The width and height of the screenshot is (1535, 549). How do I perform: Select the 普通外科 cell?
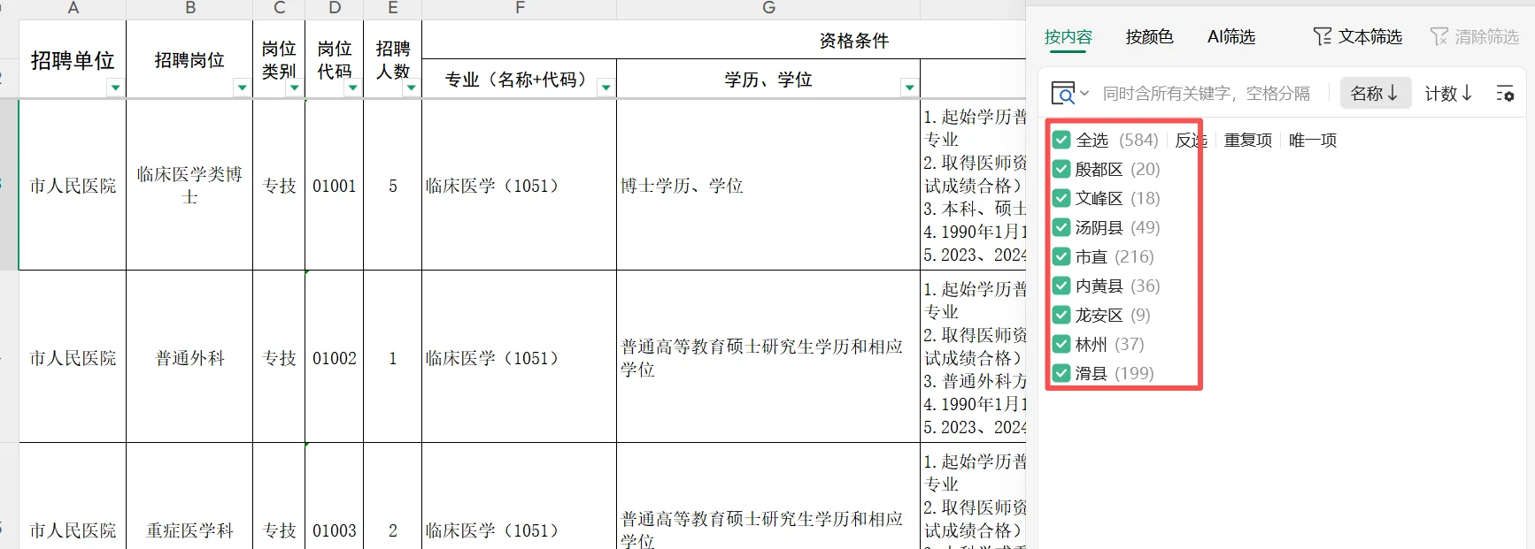(x=189, y=357)
